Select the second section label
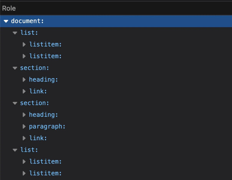Screen dimensions: 232x180 click(35, 103)
